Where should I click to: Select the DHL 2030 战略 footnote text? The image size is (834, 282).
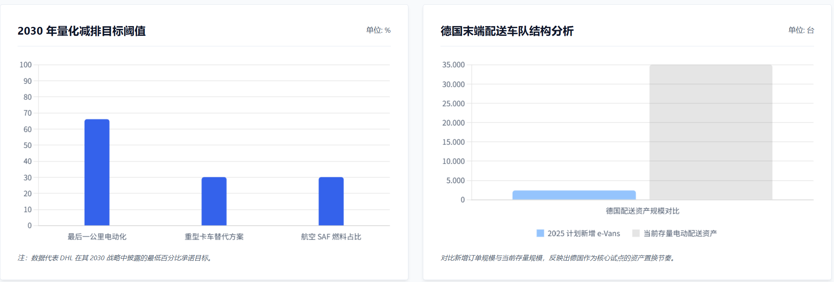click(116, 258)
